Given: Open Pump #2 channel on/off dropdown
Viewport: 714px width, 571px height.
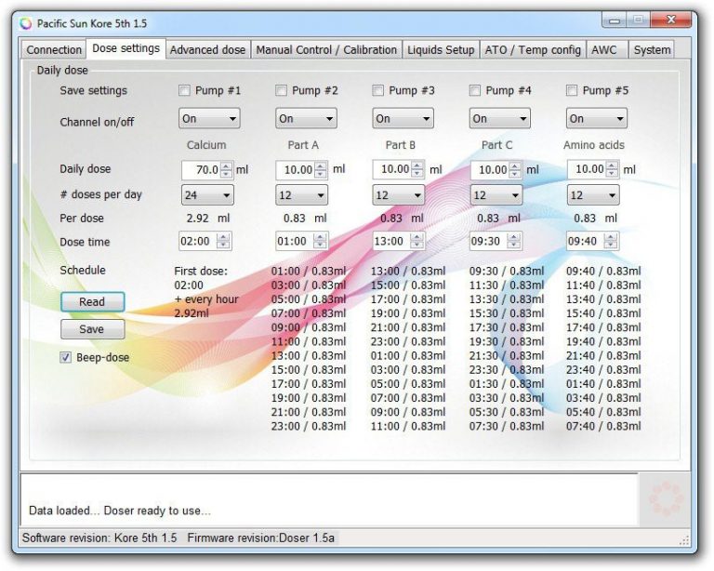Looking at the screenshot, I should (305, 119).
